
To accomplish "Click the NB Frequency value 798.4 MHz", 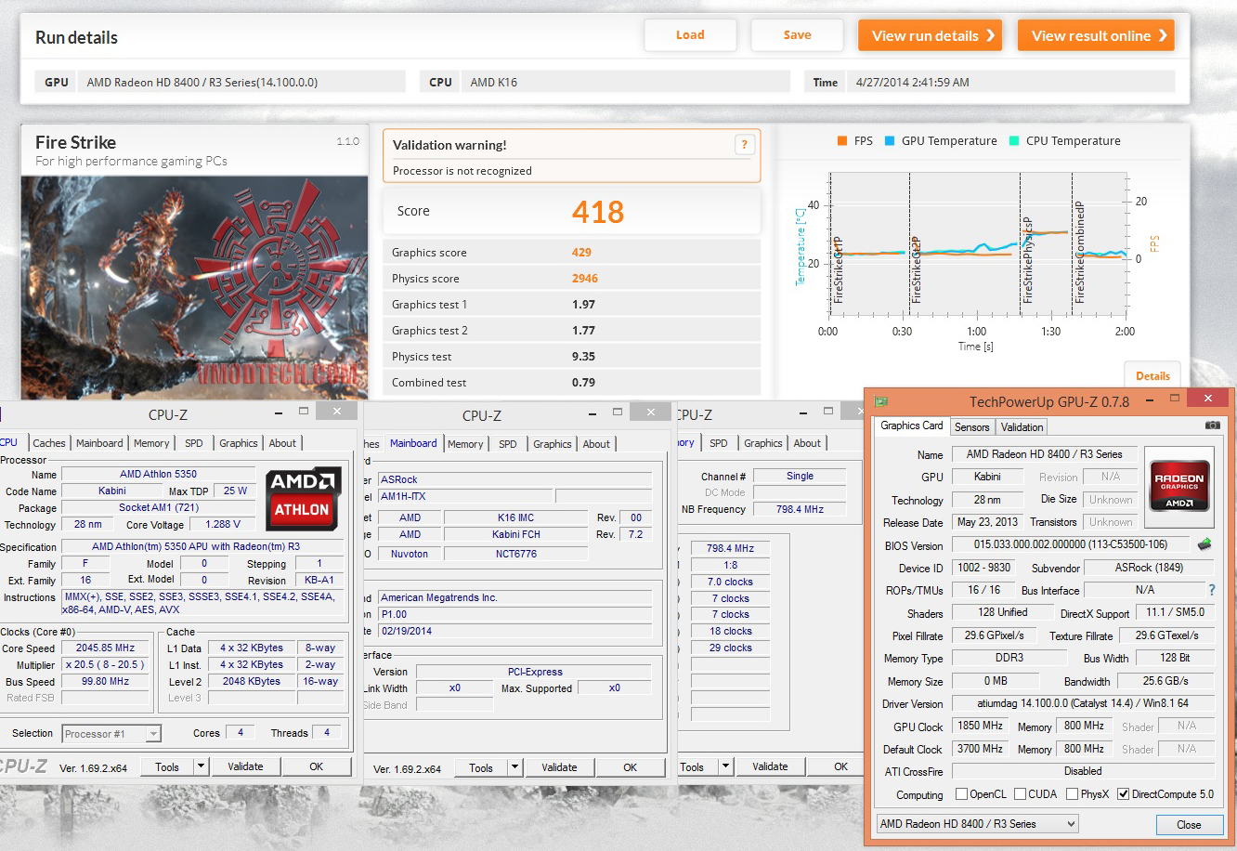I will tap(799, 509).
